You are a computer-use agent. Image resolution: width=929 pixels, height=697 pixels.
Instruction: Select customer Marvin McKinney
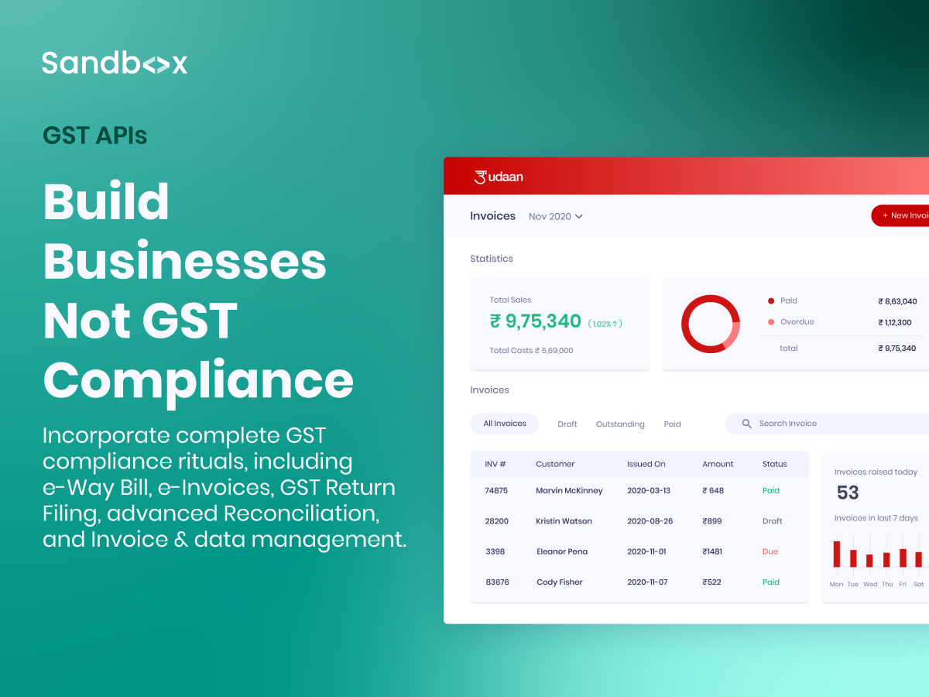click(569, 491)
